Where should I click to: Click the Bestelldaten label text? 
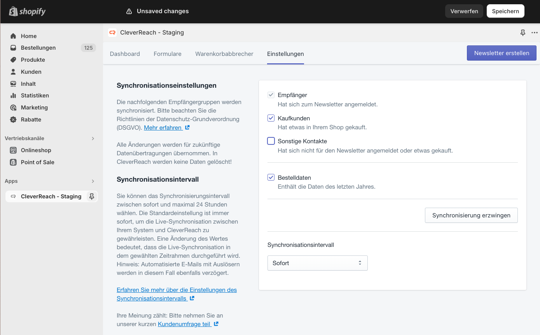[294, 177]
